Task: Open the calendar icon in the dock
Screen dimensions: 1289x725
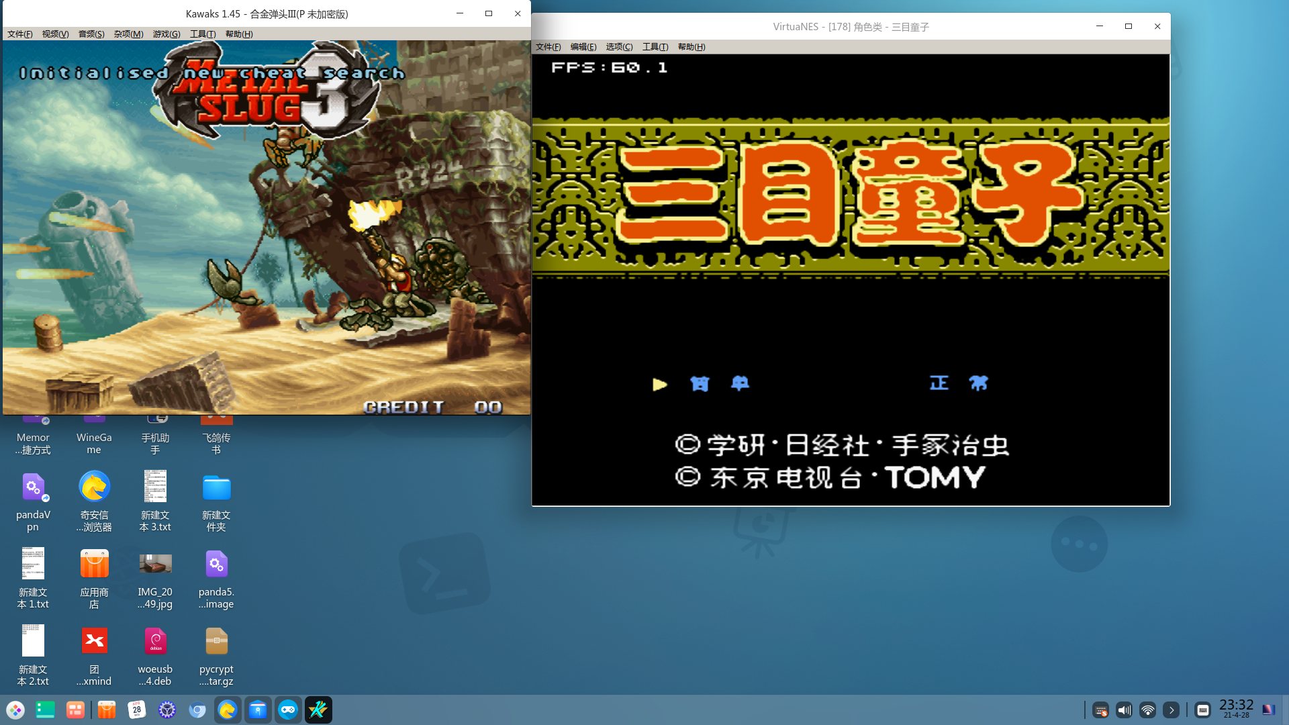Action: coord(137,710)
